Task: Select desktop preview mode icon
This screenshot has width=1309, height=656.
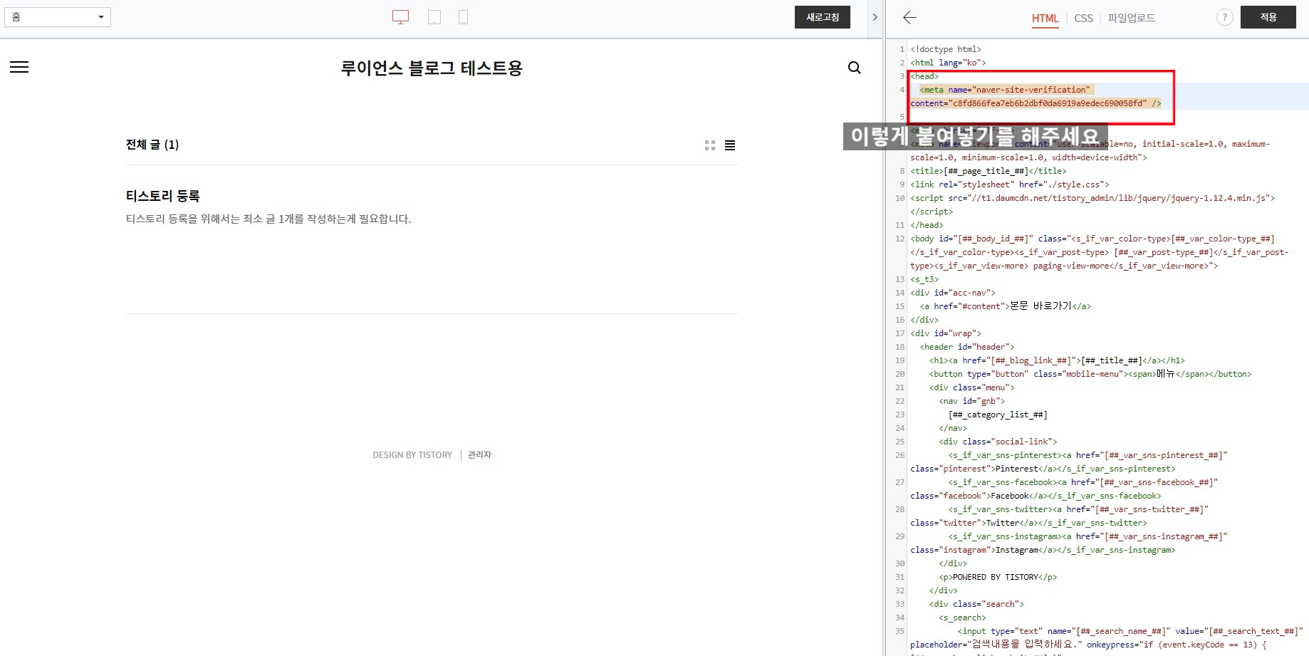Action: [401, 17]
